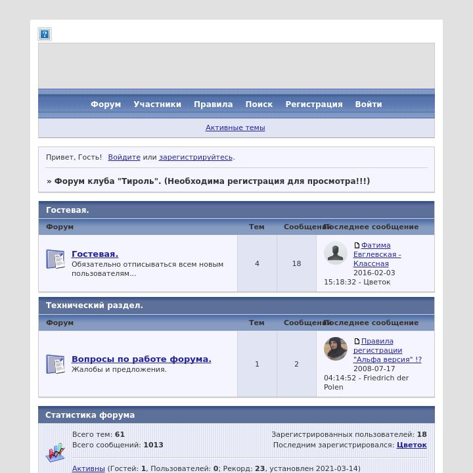
Task: Click the statistics chart icon
Action: click(x=55, y=453)
